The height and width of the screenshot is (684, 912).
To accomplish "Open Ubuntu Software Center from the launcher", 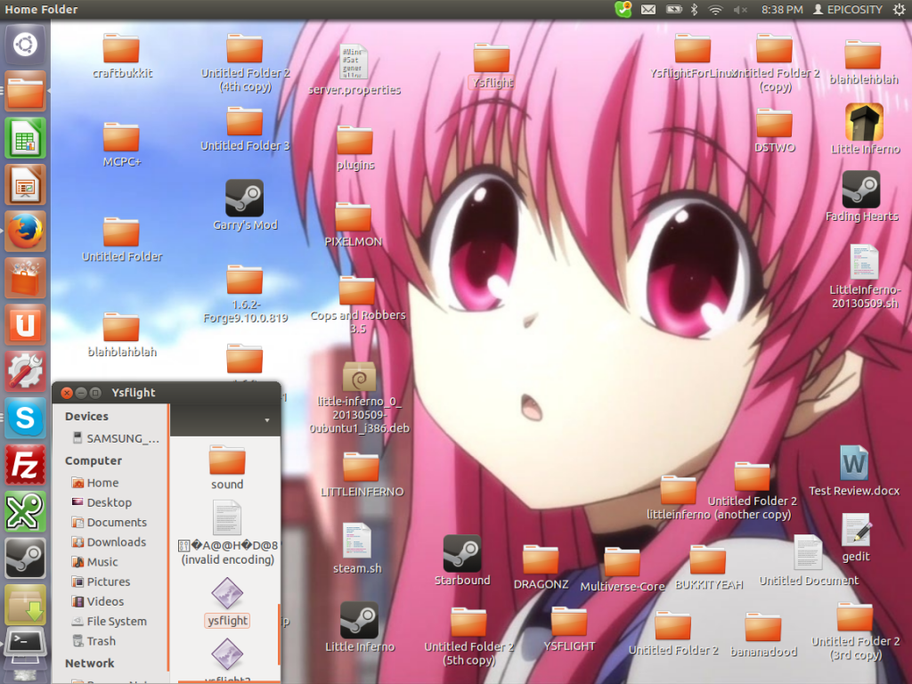I will pyautogui.click(x=25, y=278).
